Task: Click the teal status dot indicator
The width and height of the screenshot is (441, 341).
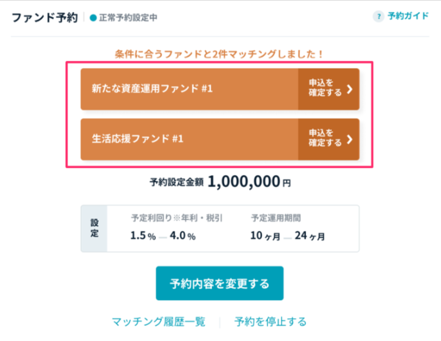Action: pyautogui.click(x=93, y=18)
